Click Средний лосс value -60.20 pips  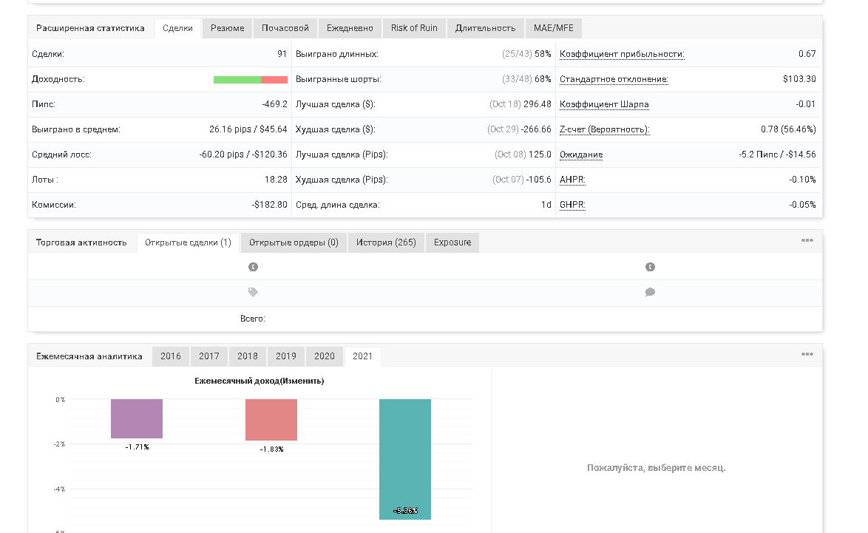coord(221,155)
